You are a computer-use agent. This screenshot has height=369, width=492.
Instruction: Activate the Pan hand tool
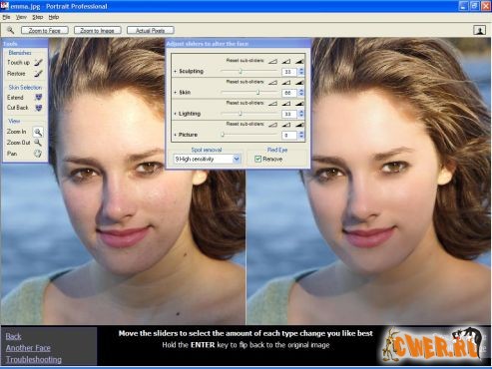pyautogui.click(x=38, y=154)
